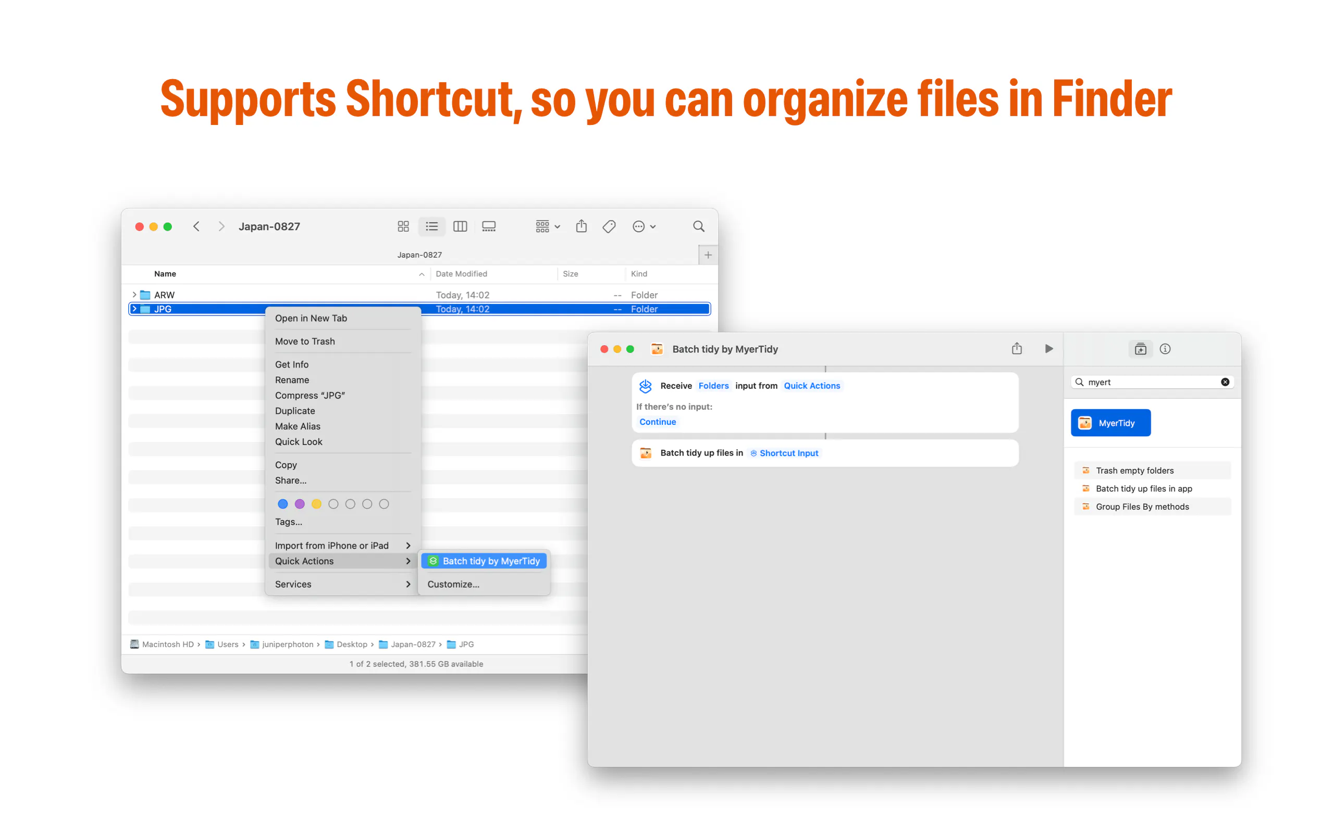Choose Get Info from context menu

pyautogui.click(x=292, y=364)
